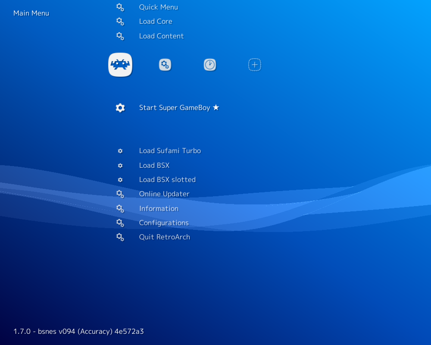Open the Configurations entry

(164, 223)
